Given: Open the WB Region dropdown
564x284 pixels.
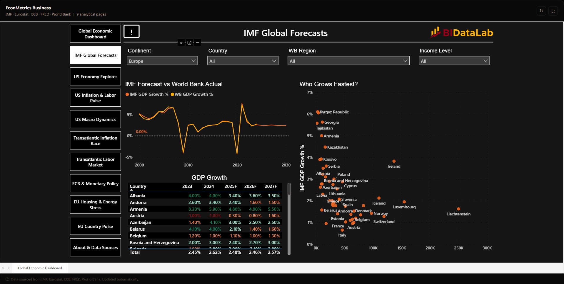Looking at the screenshot, I should tap(348, 61).
